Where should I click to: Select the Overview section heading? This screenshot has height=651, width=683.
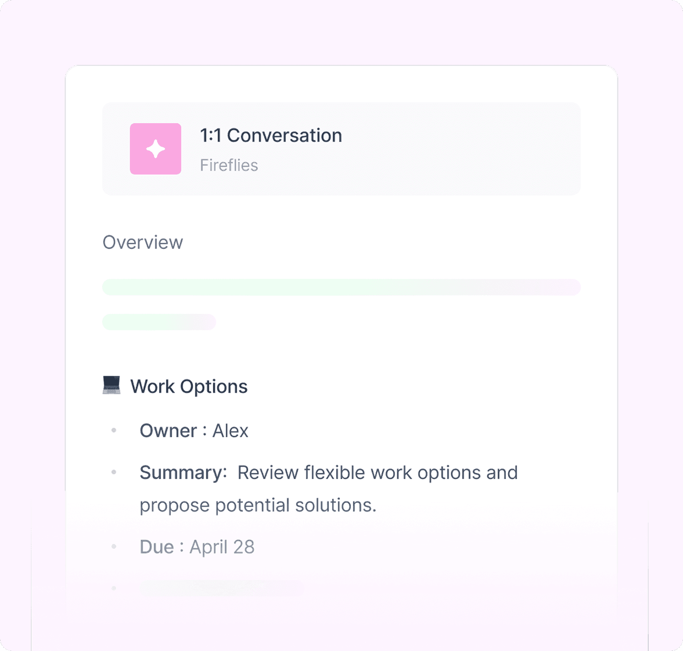pos(142,242)
